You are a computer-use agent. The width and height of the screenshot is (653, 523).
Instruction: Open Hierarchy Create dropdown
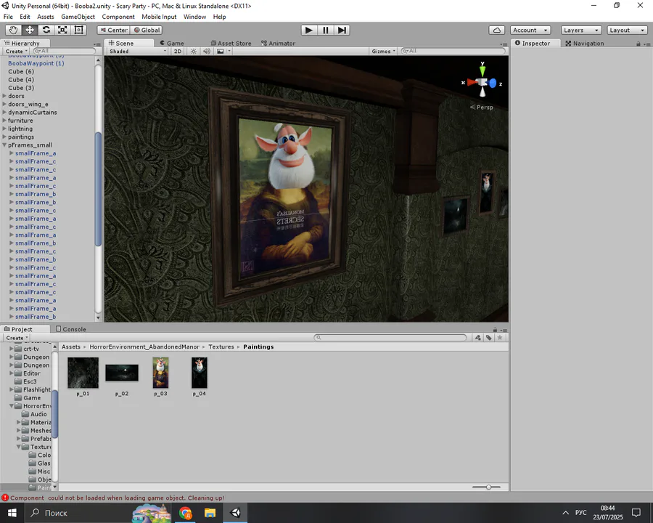point(17,52)
